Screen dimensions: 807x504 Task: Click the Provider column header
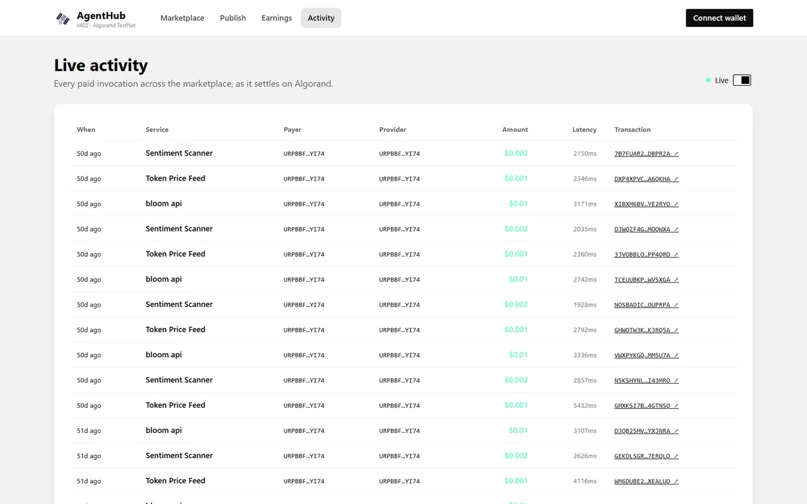coord(393,130)
